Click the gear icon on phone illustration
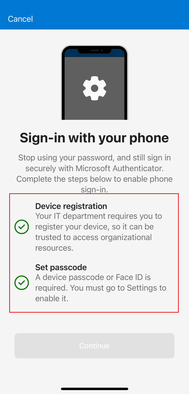This screenshot has width=189, height=394. tap(94, 88)
